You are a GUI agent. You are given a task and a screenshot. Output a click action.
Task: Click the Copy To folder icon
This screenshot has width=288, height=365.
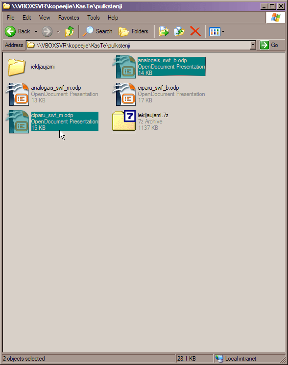179,31
